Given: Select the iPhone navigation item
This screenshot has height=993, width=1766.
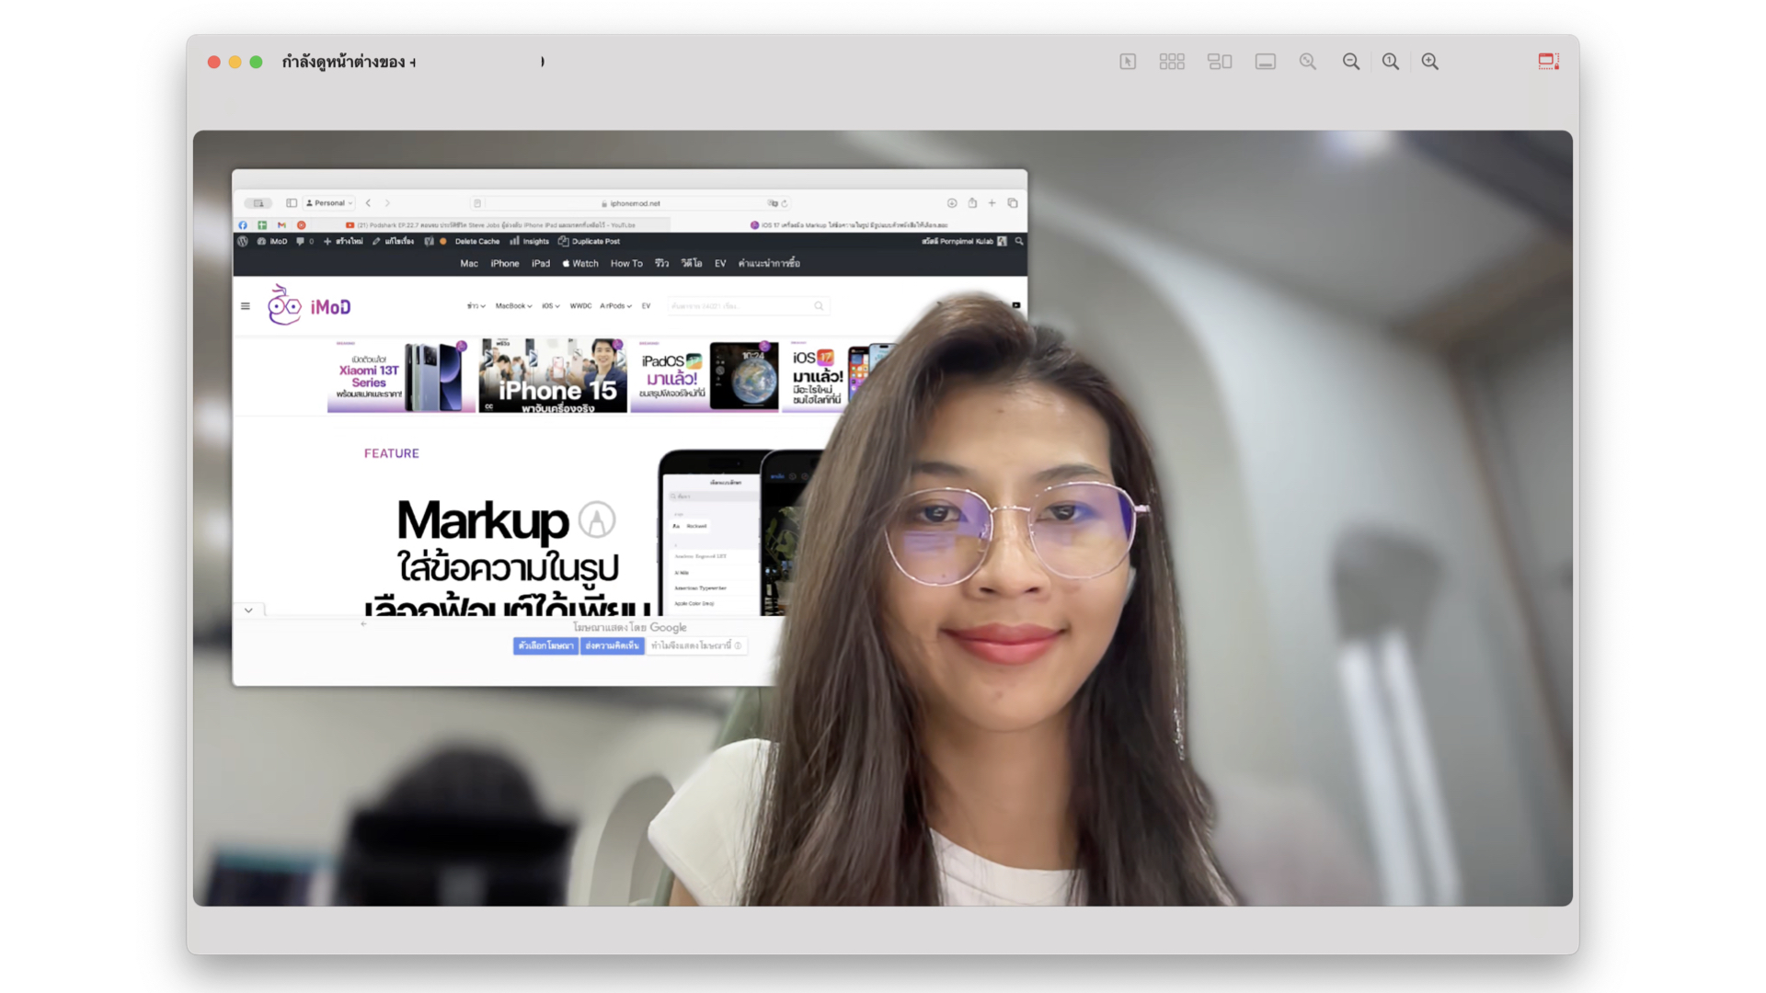Looking at the screenshot, I should click(504, 264).
